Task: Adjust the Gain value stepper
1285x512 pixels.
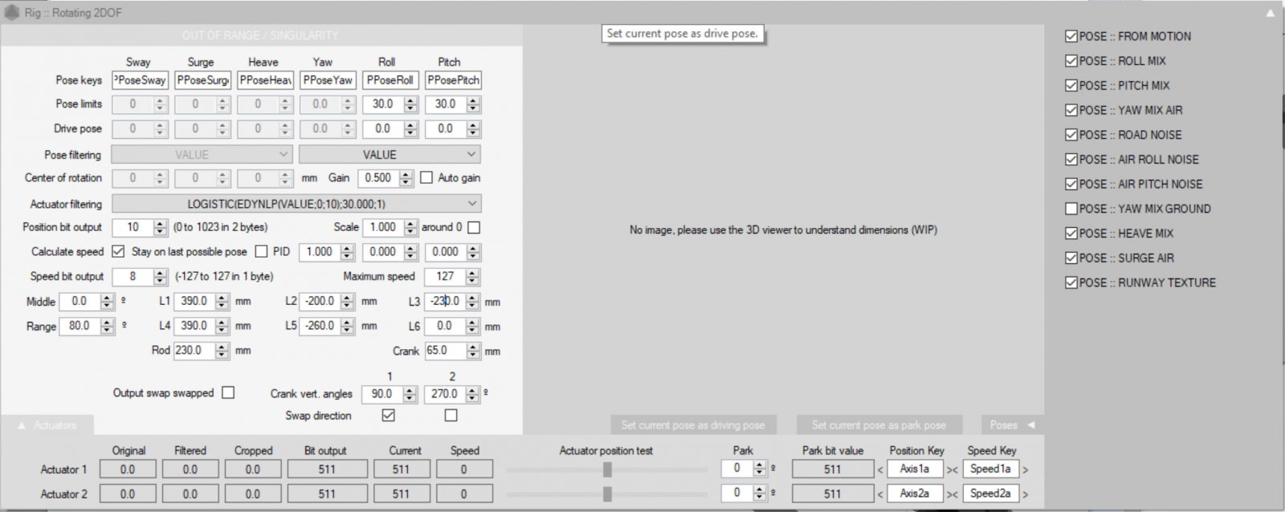Action: point(406,178)
